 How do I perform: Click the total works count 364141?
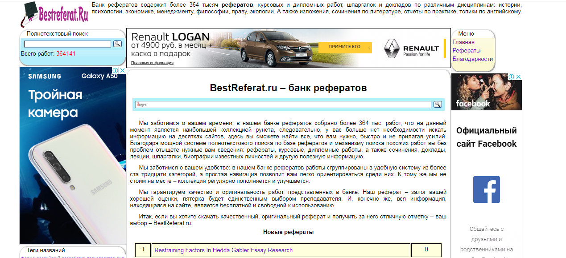(x=66, y=54)
